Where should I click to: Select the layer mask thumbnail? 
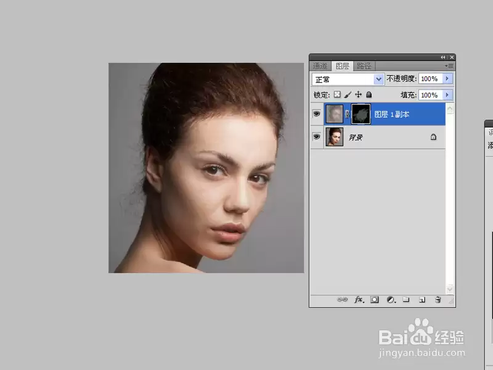361,114
